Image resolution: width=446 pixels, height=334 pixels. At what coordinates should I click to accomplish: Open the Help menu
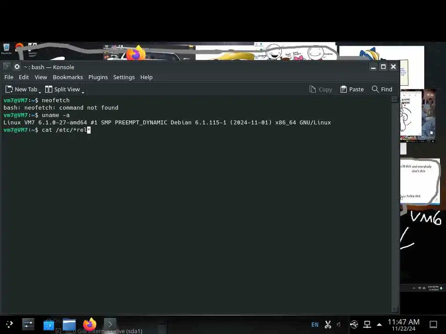[x=146, y=77]
